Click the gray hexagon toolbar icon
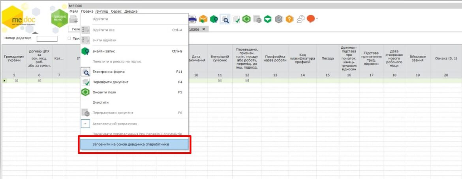Viewport: 462px width, 179px height. [279, 19]
